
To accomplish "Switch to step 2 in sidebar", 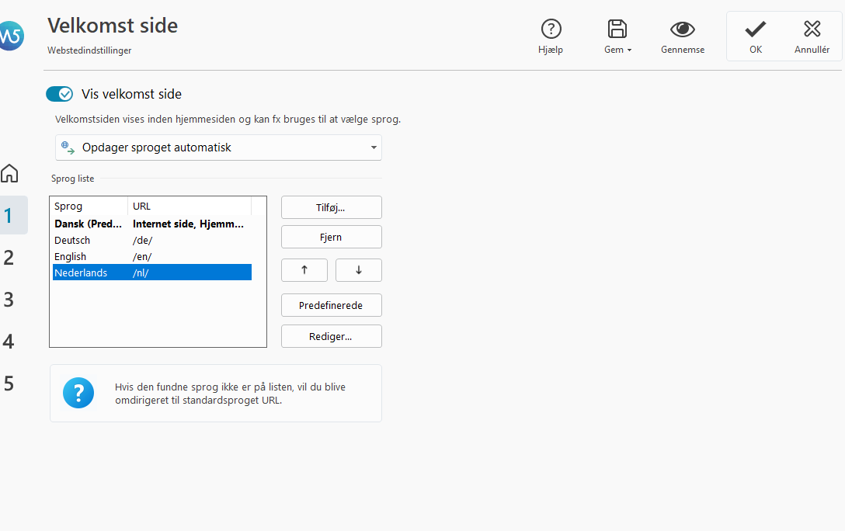I will click(x=9, y=258).
